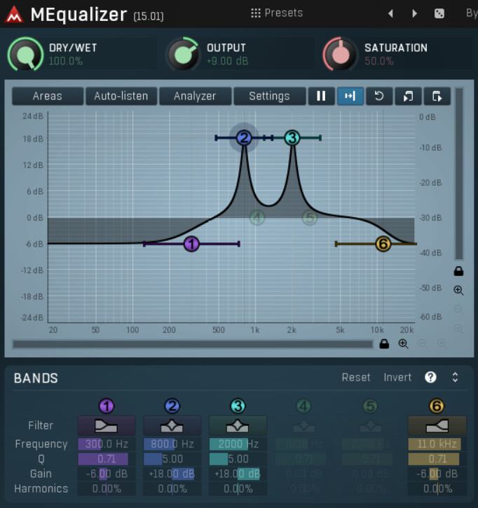Image resolution: width=478 pixels, height=508 pixels.
Task: Open the Analyzer settings
Action: [195, 96]
